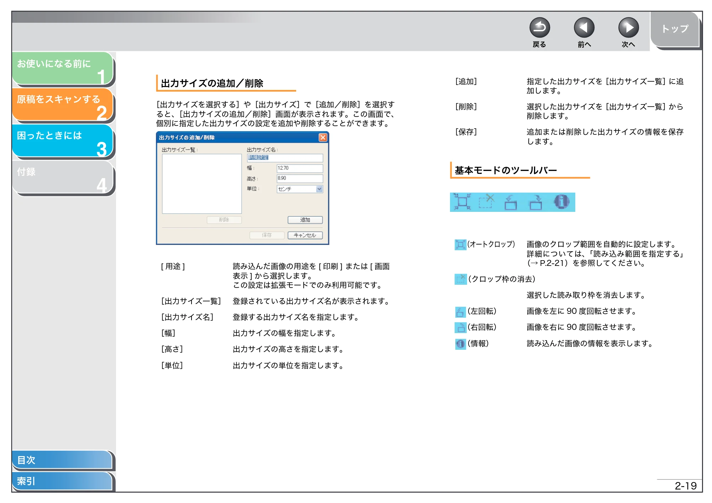Click the disabled 保存 button in dialog
This screenshot has height=503, width=712.
267,235
